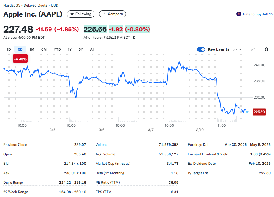Click the after-hours moon icon

(x=134, y=38)
